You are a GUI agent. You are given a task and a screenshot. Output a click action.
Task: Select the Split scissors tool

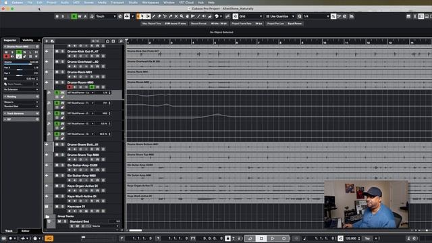(165, 16)
